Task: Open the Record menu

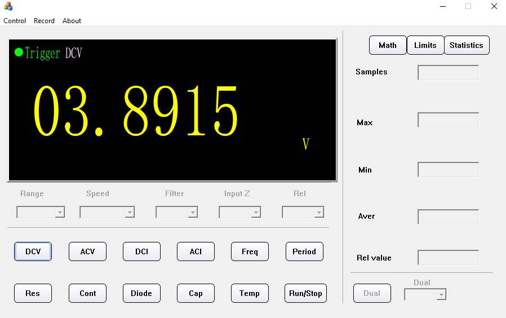Action: tap(44, 21)
